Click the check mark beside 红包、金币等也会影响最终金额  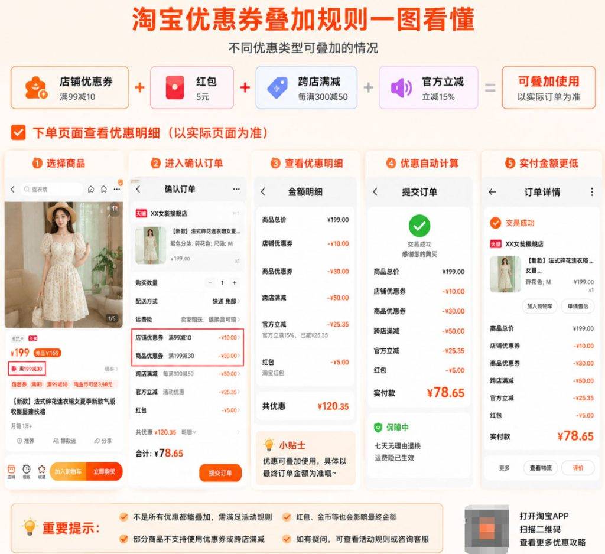point(287,517)
